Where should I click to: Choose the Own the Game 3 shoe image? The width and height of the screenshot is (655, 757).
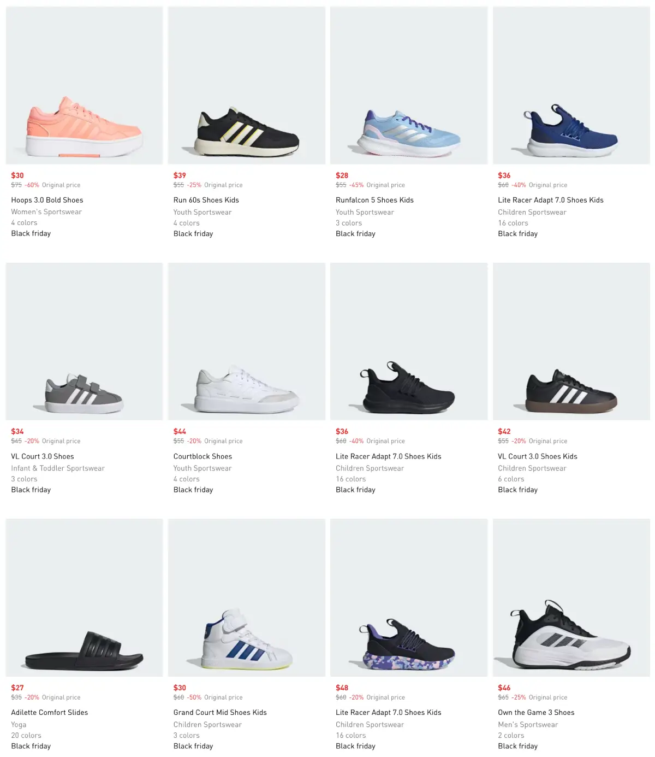click(x=571, y=598)
